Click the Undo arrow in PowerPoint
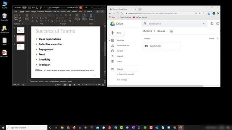 pyautogui.click(x=33, y=8)
